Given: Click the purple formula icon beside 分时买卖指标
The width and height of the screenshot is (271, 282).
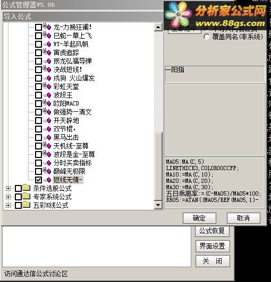Looking at the screenshot, I should point(49,163).
